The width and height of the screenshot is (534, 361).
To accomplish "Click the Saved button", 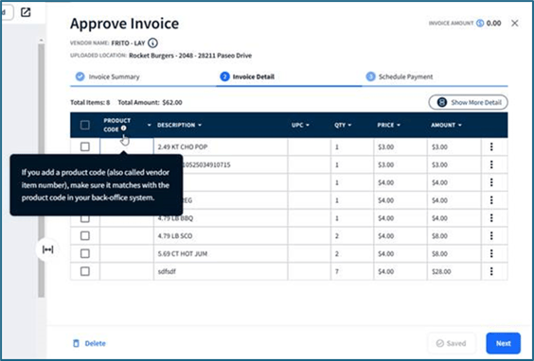I will tap(452, 343).
